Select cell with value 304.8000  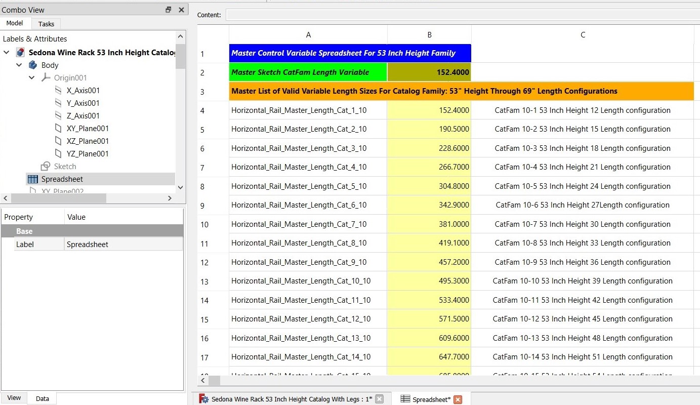429,186
